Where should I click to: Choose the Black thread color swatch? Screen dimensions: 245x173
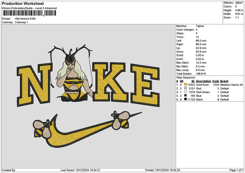click(x=185, y=99)
